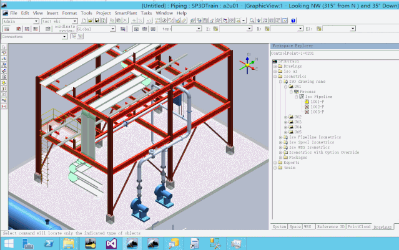The image size is (399, 250).
Task: Click the ControlPoint-1-0201 text field
Action: coord(334,54)
